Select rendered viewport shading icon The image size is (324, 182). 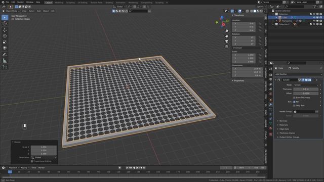(x=261, y=11)
